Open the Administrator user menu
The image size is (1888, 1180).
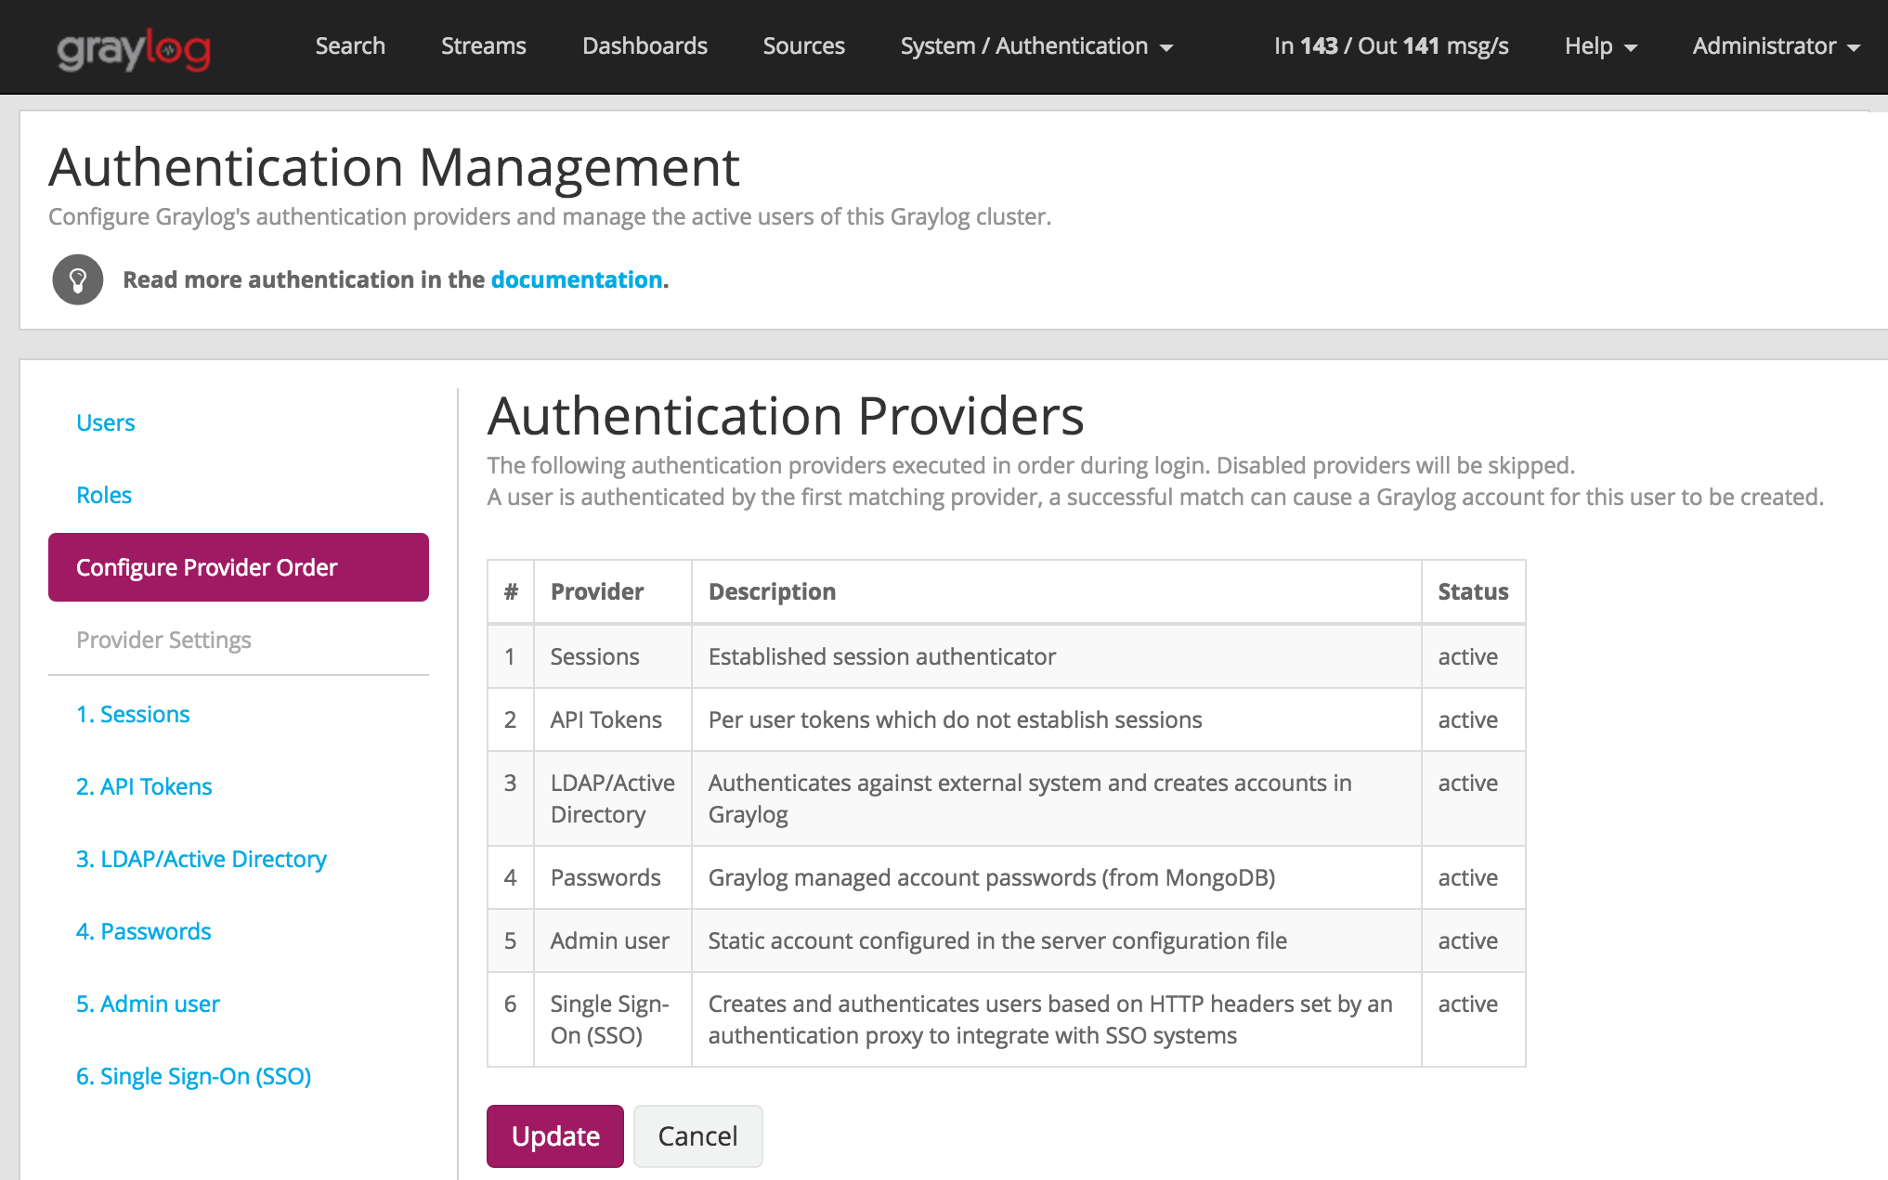[x=1776, y=45]
